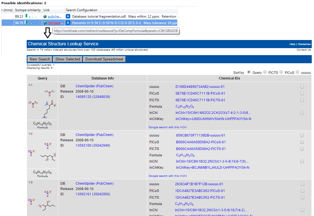The width and height of the screenshot is (314, 216).
Task: Click globe icon beside nonlinear link
Action: pos(45,23)
